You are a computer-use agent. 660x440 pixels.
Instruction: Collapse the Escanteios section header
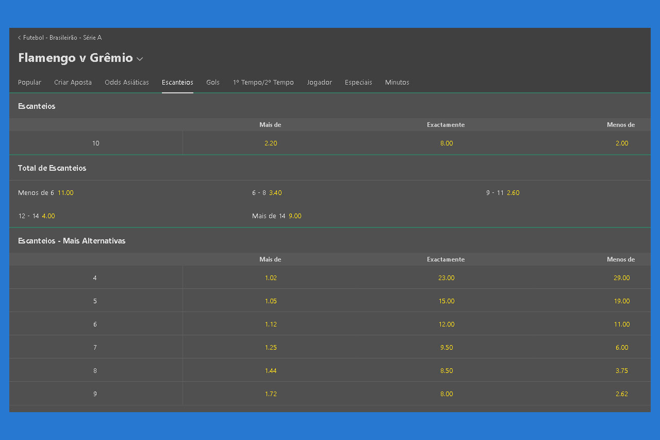point(330,106)
